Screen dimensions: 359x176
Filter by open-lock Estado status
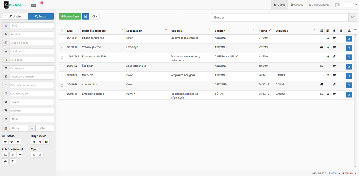point(5,142)
